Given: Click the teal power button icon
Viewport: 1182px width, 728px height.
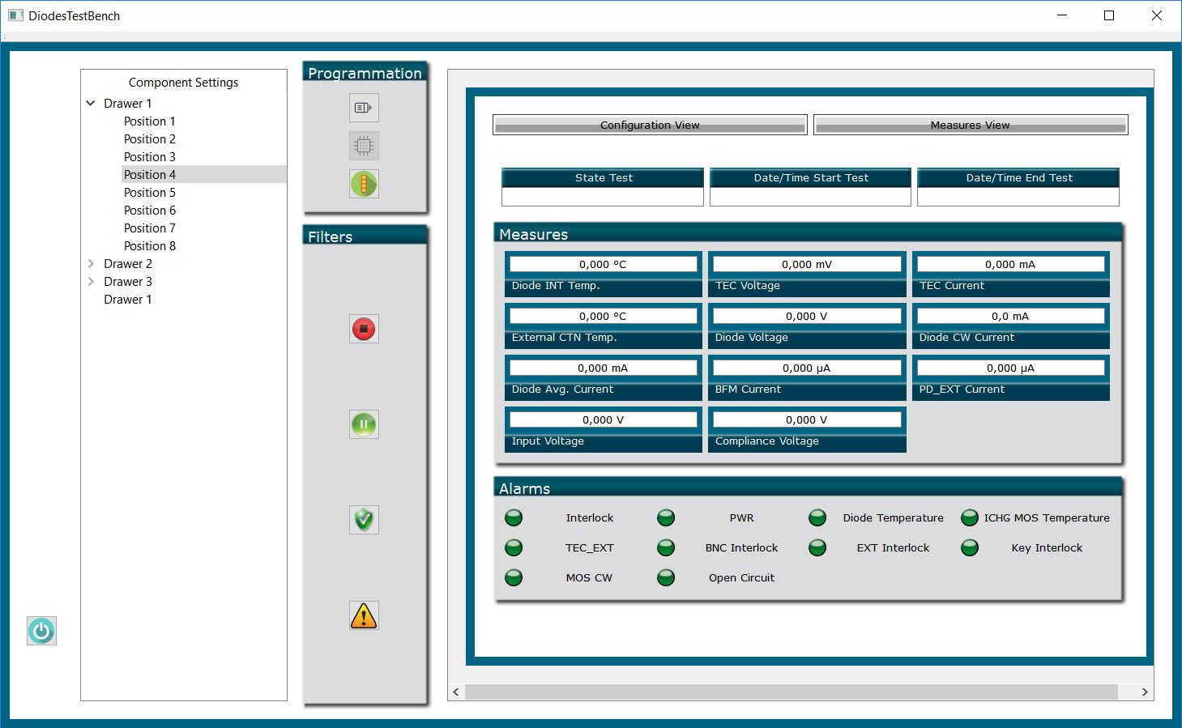Looking at the screenshot, I should [41, 631].
